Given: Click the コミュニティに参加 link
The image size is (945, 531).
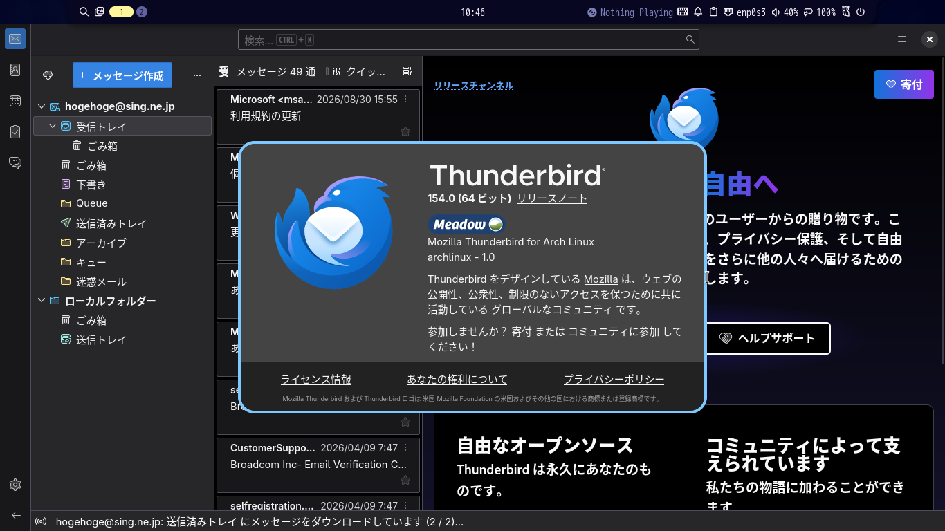Looking at the screenshot, I should (614, 332).
